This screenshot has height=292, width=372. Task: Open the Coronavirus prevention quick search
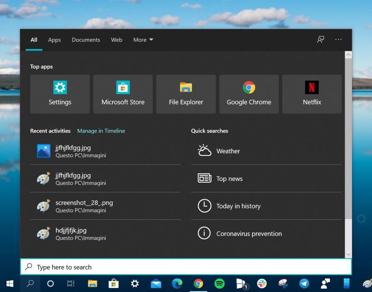[x=266, y=234]
